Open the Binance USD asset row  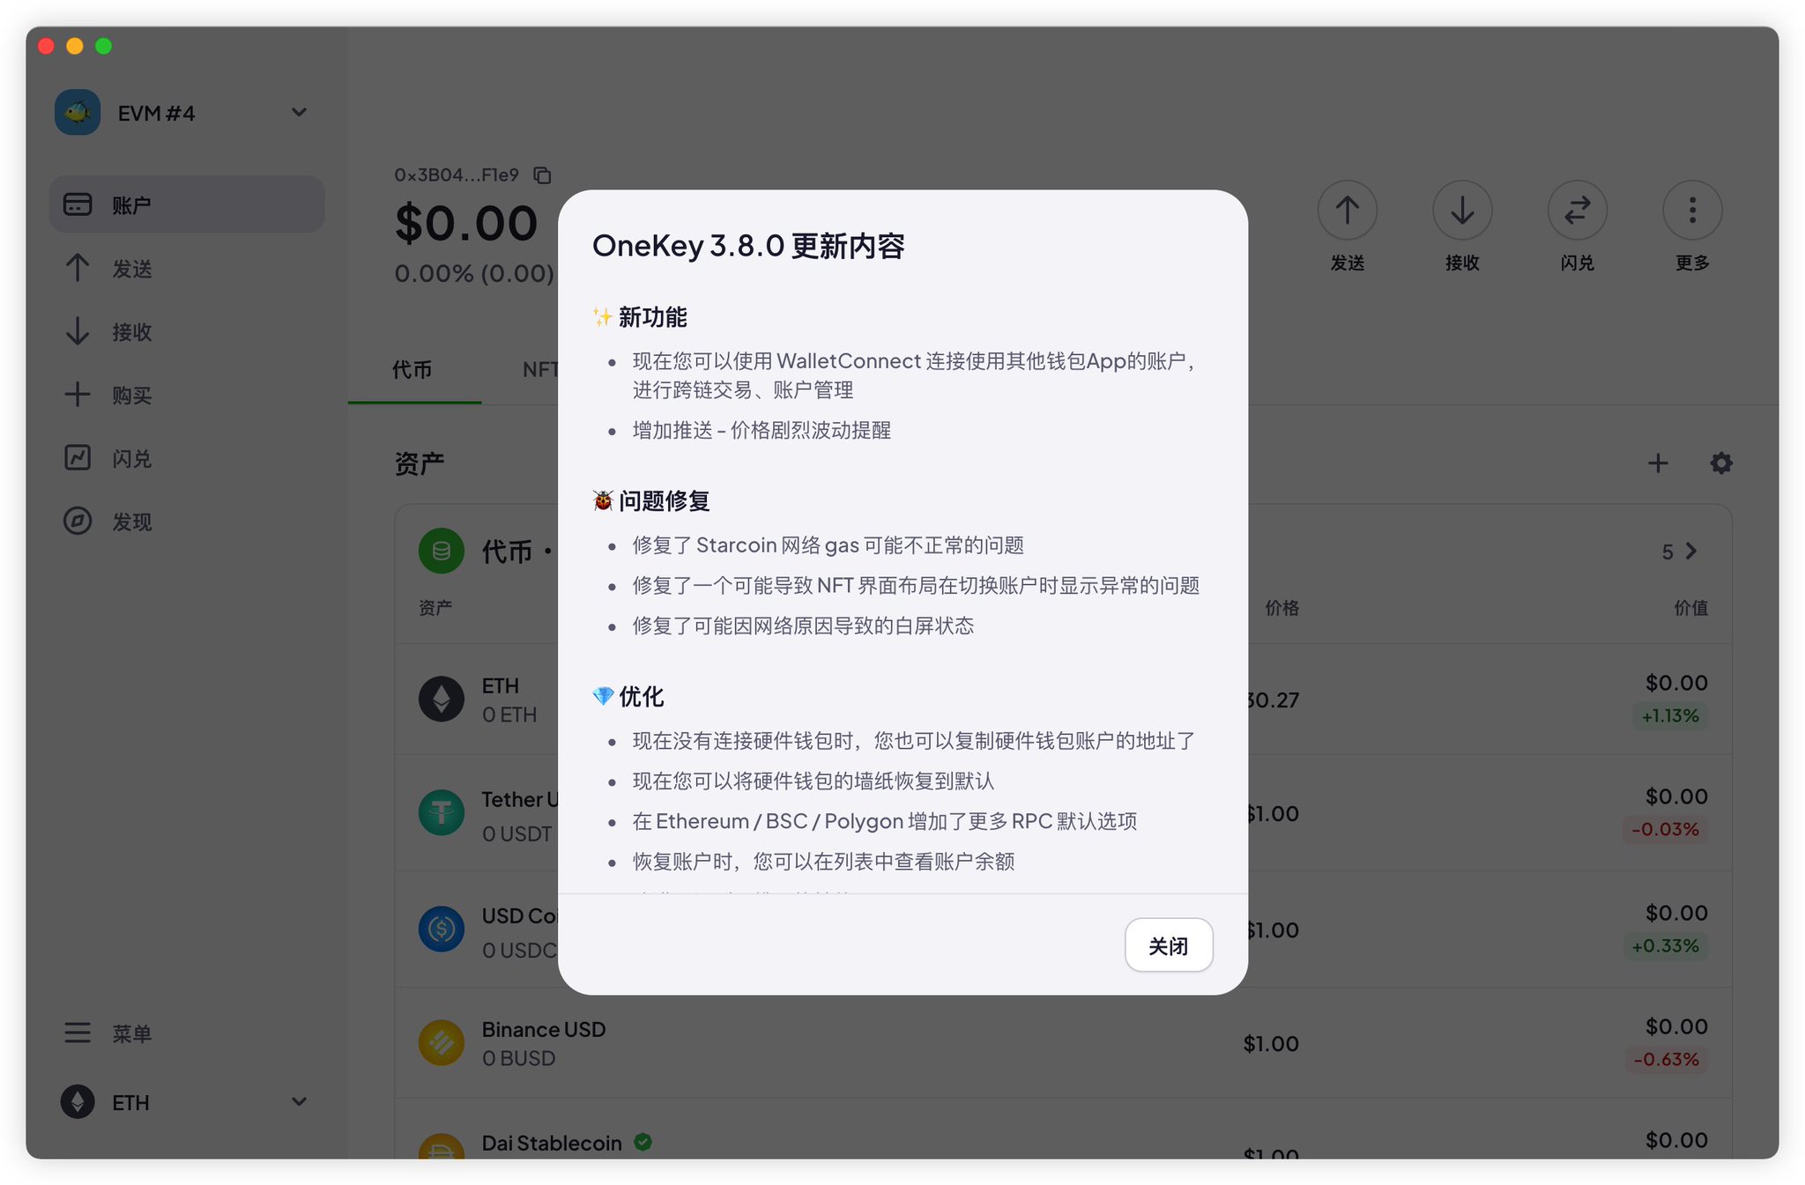1063,1043
